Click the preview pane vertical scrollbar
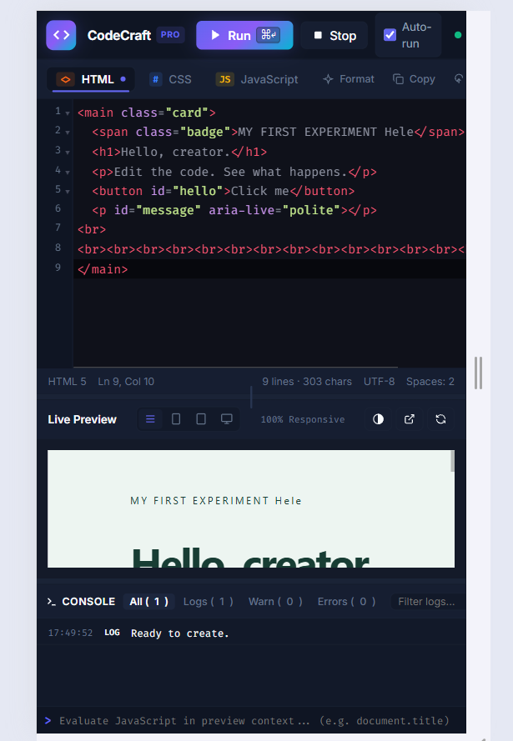 pyautogui.click(x=452, y=461)
